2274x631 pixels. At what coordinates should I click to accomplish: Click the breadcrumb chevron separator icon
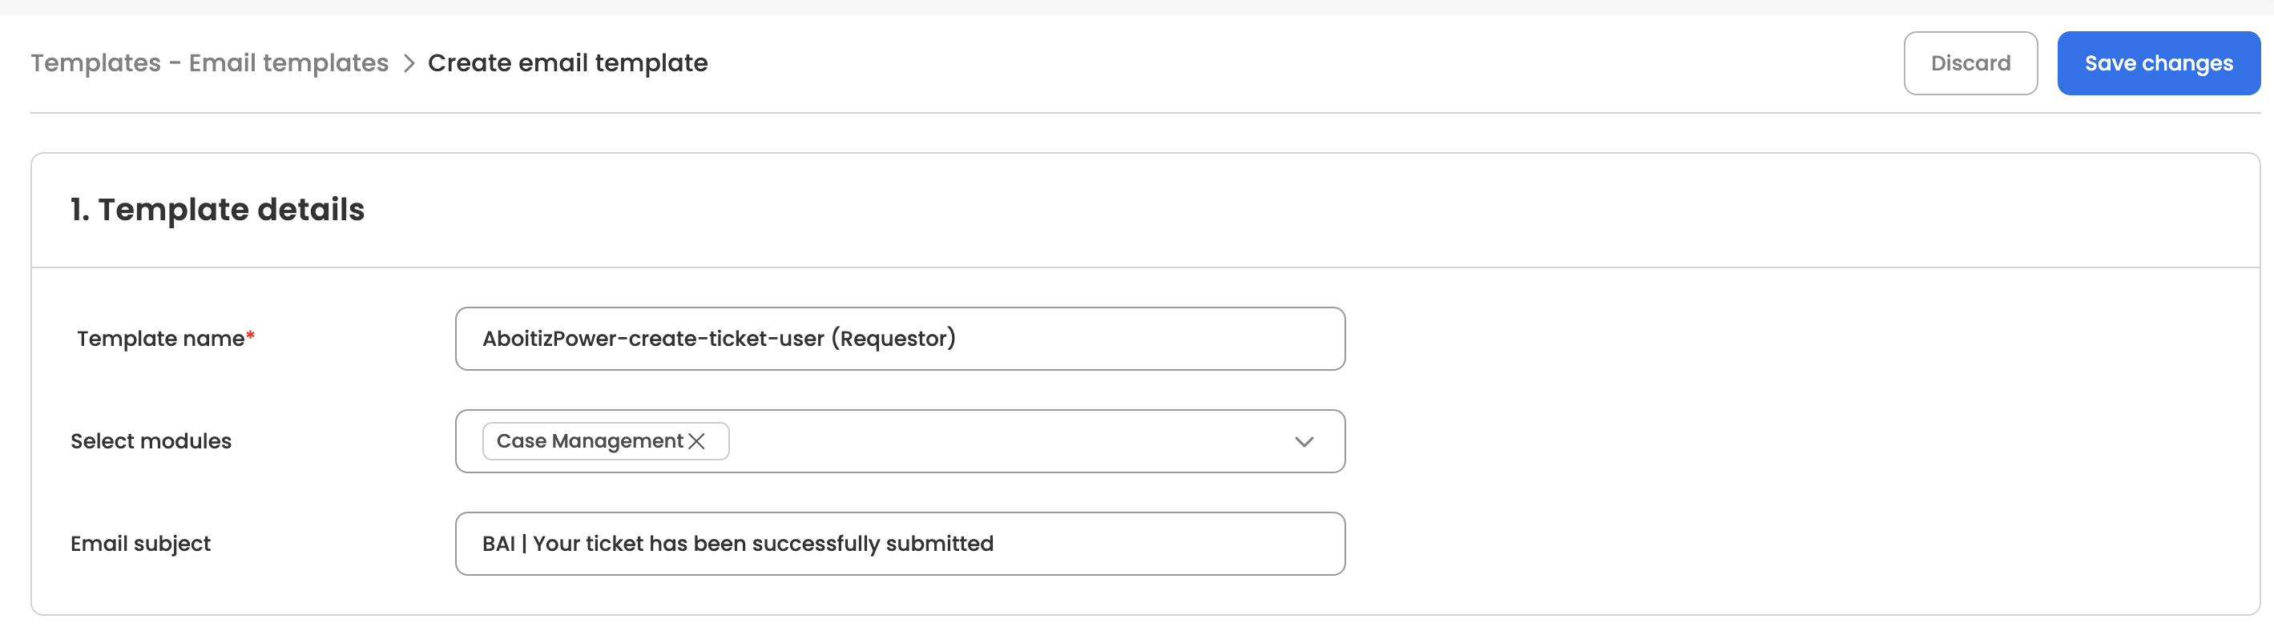click(x=409, y=63)
